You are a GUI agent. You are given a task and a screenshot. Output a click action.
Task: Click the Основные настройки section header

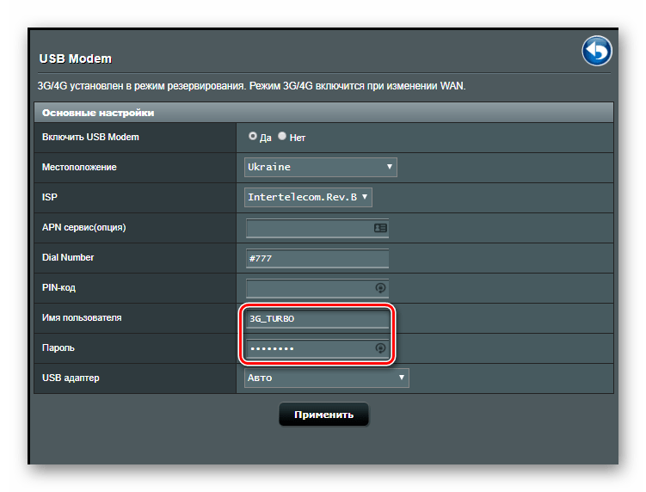323,113
